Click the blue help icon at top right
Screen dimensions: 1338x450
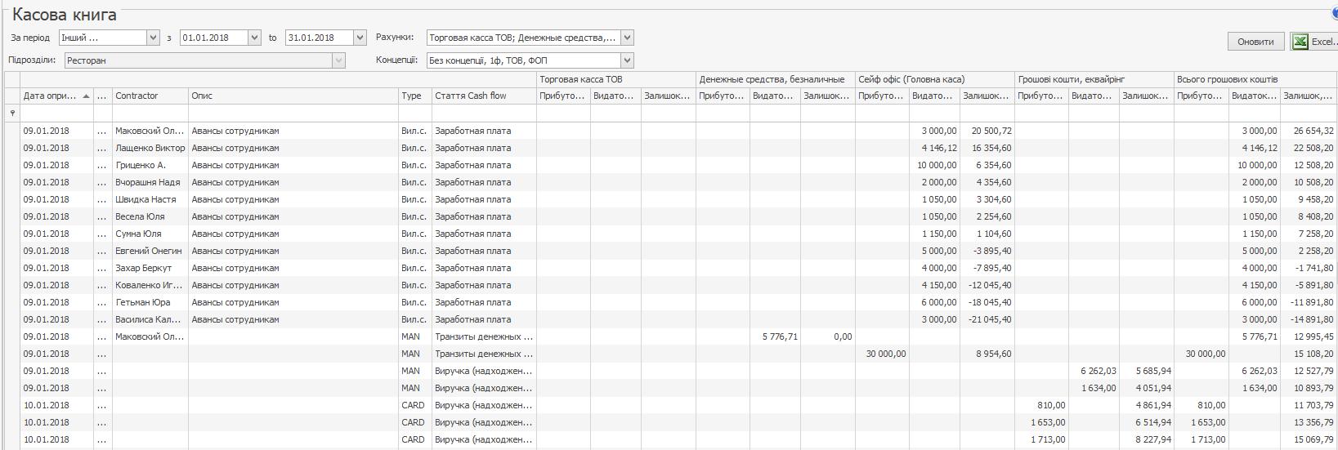1334,11
